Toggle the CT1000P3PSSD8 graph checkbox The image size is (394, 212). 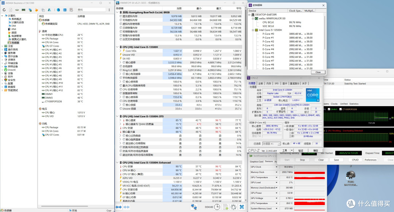tap(340, 109)
